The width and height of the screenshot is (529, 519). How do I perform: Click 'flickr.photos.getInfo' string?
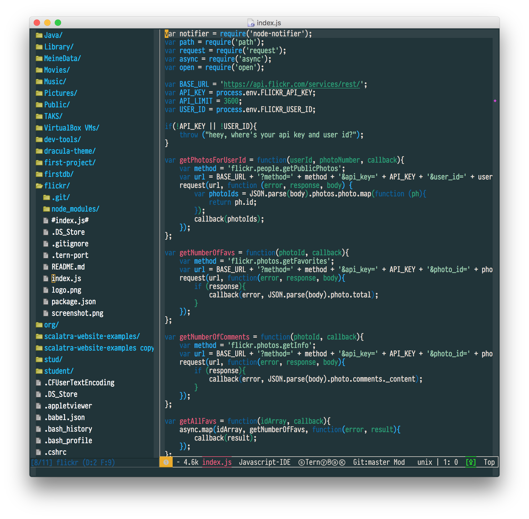(x=270, y=345)
